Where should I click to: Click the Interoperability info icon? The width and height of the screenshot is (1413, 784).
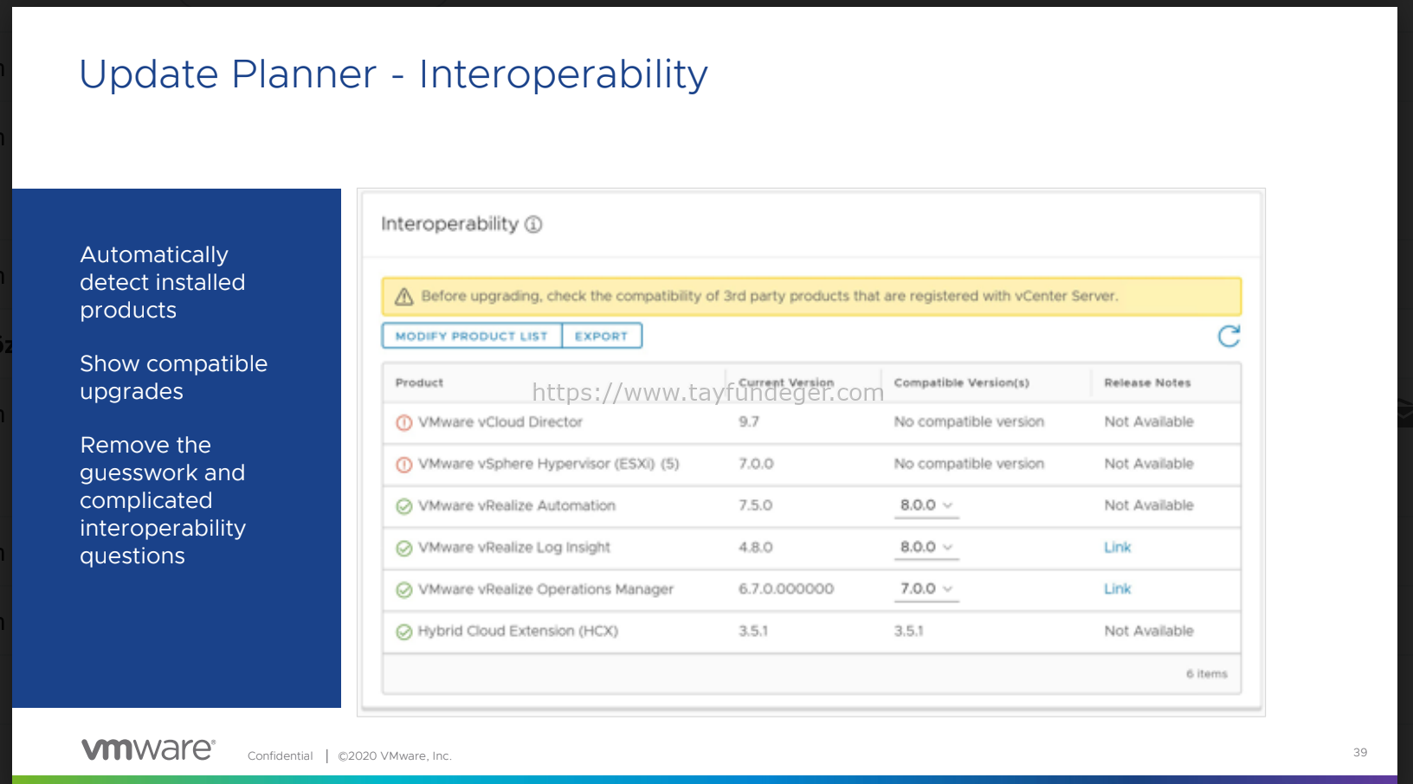tap(533, 225)
